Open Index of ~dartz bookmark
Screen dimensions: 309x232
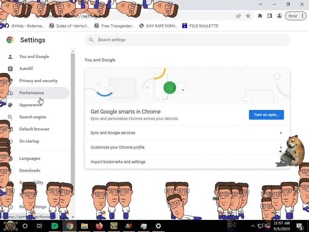(x=69, y=26)
